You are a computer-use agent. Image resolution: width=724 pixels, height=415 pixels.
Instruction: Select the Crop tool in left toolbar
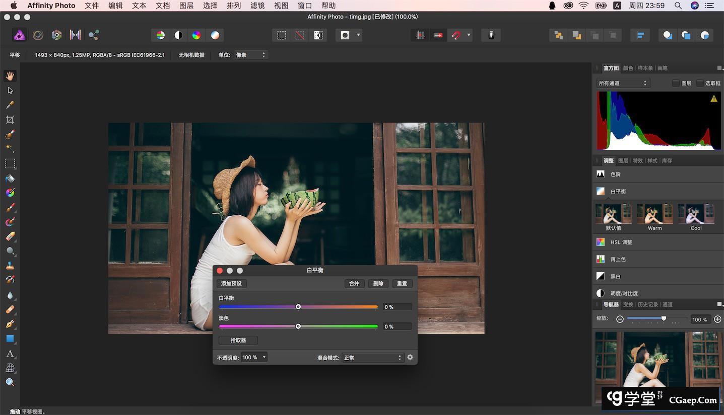click(x=10, y=120)
